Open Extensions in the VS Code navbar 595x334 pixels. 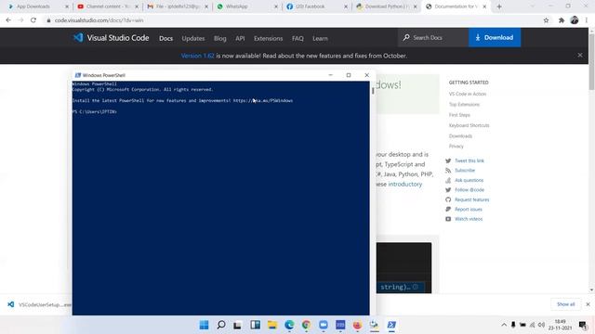[x=269, y=38]
